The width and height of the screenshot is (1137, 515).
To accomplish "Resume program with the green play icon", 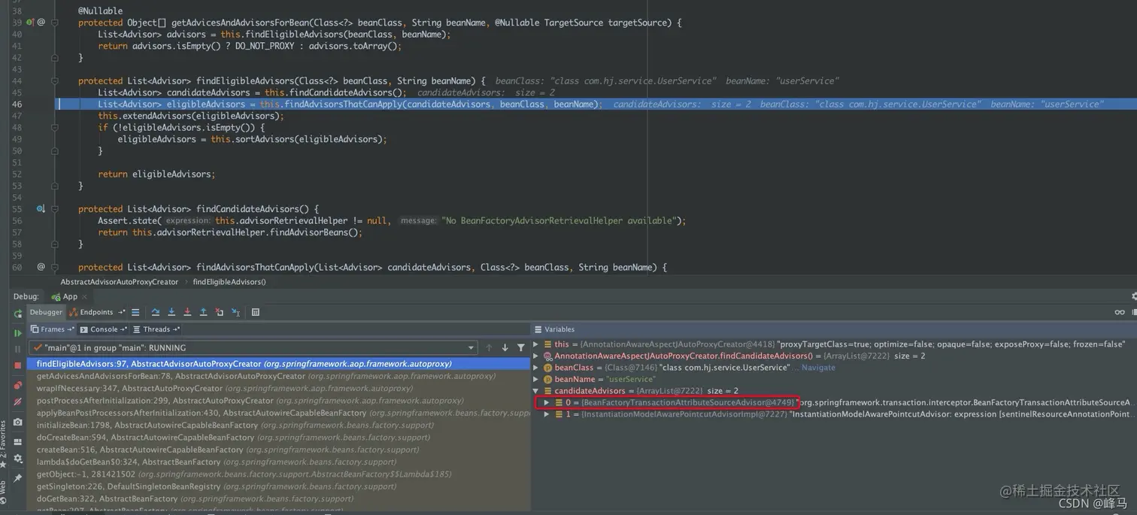I will tap(18, 332).
